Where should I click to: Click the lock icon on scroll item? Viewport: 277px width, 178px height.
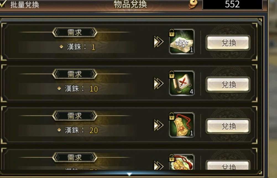coord(172,74)
